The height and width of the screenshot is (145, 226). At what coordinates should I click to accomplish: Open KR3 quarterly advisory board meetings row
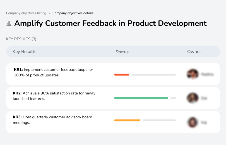click(113, 122)
